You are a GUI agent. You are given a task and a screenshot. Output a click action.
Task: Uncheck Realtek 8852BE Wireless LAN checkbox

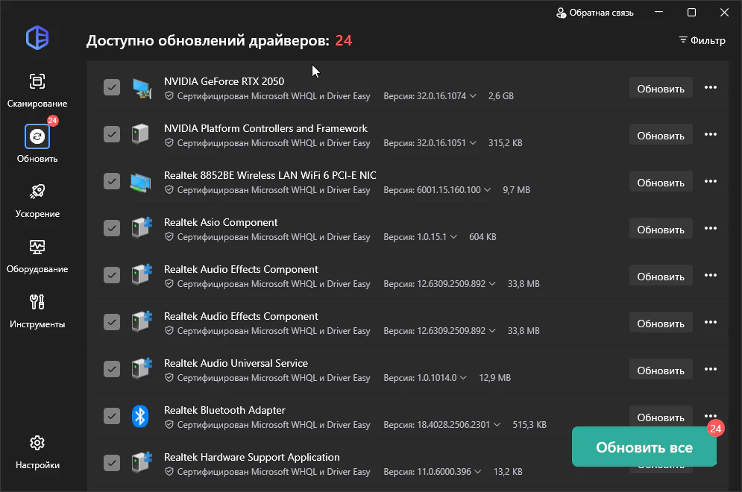112,181
